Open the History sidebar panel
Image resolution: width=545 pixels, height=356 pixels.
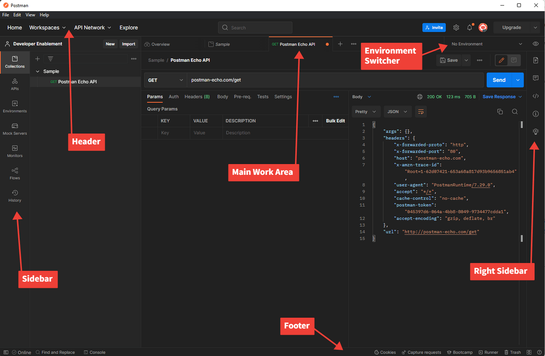tap(15, 196)
